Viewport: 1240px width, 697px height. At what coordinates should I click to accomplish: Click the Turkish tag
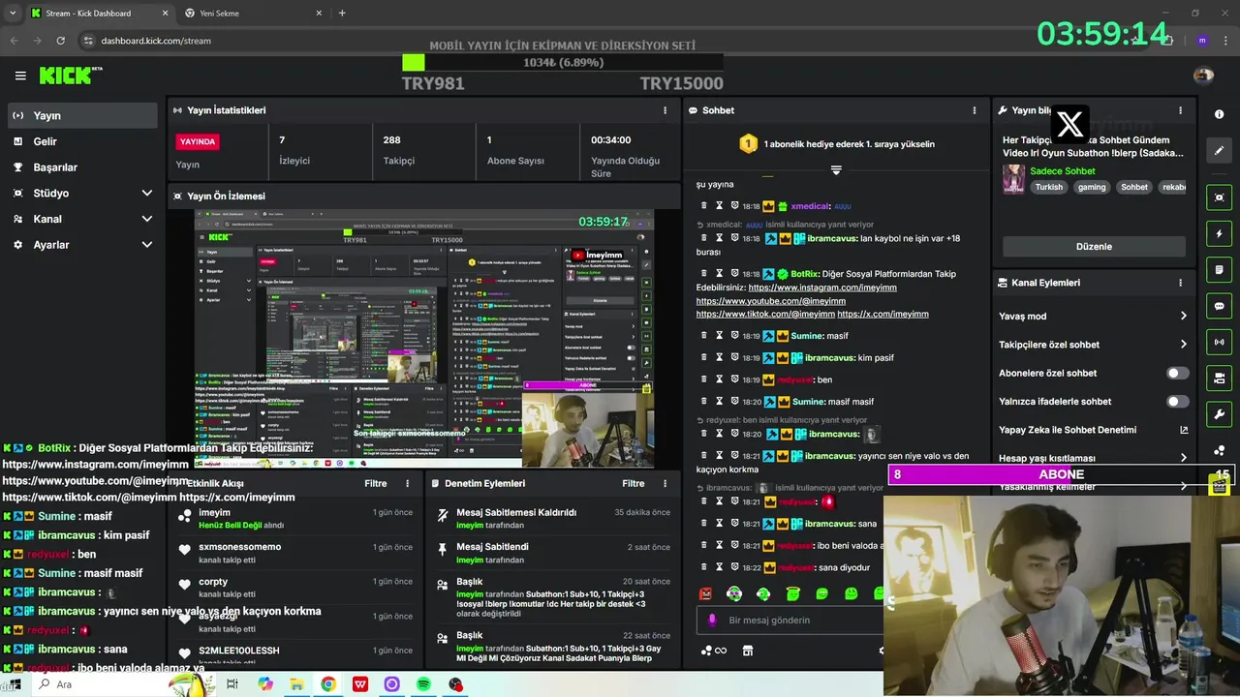(x=1048, y=188)
